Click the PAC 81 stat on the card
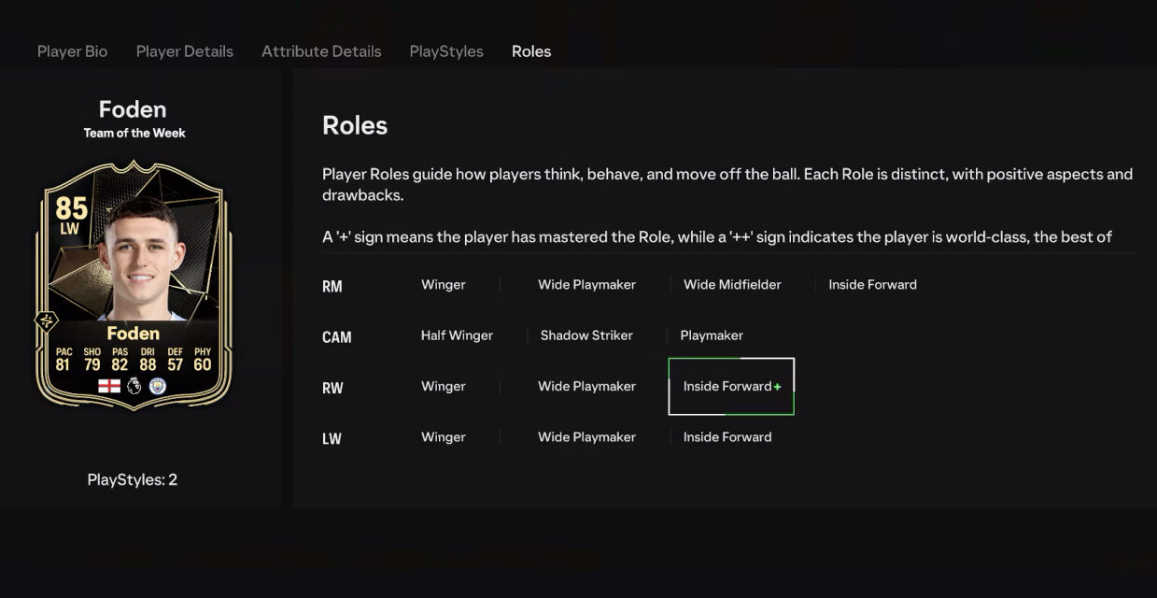1157x598 pixels. tap(63, 360)
